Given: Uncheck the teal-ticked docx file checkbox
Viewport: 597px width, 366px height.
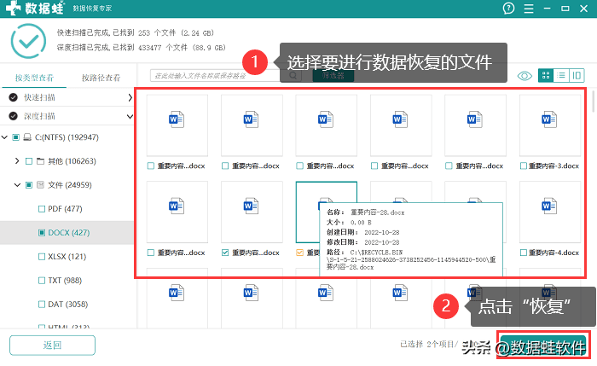Looking at the screenshot, I should 225,253.
